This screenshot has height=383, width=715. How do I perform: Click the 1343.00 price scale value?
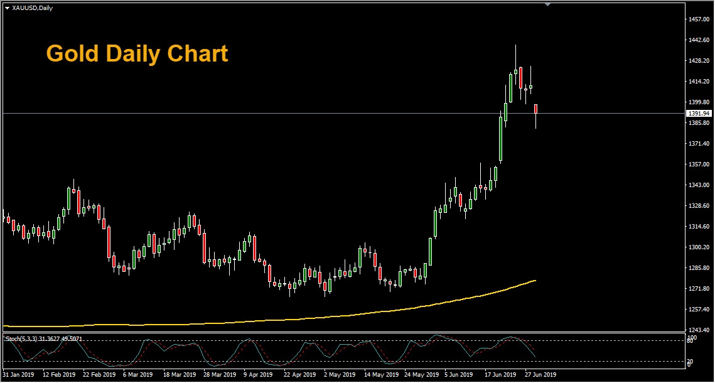pos(699,185)
